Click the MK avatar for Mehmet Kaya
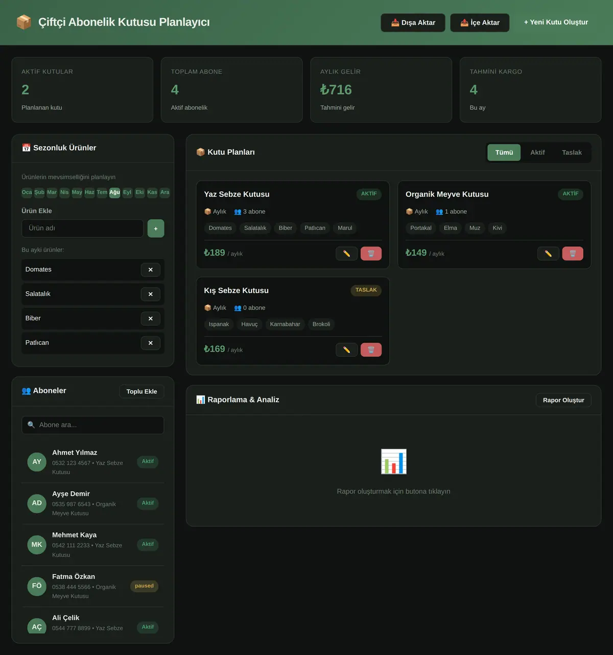This screenshot has width=613, height=655. (37, 545)
